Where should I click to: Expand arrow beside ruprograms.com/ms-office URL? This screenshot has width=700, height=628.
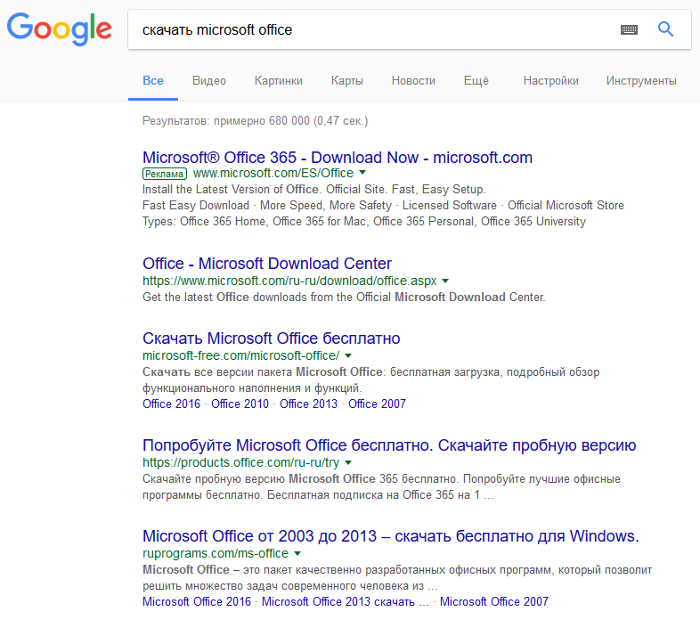297,553
